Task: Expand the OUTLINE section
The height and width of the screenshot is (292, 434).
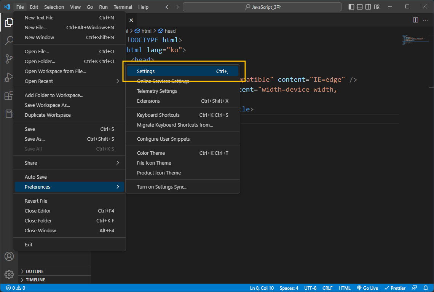Action: (54, 271)
